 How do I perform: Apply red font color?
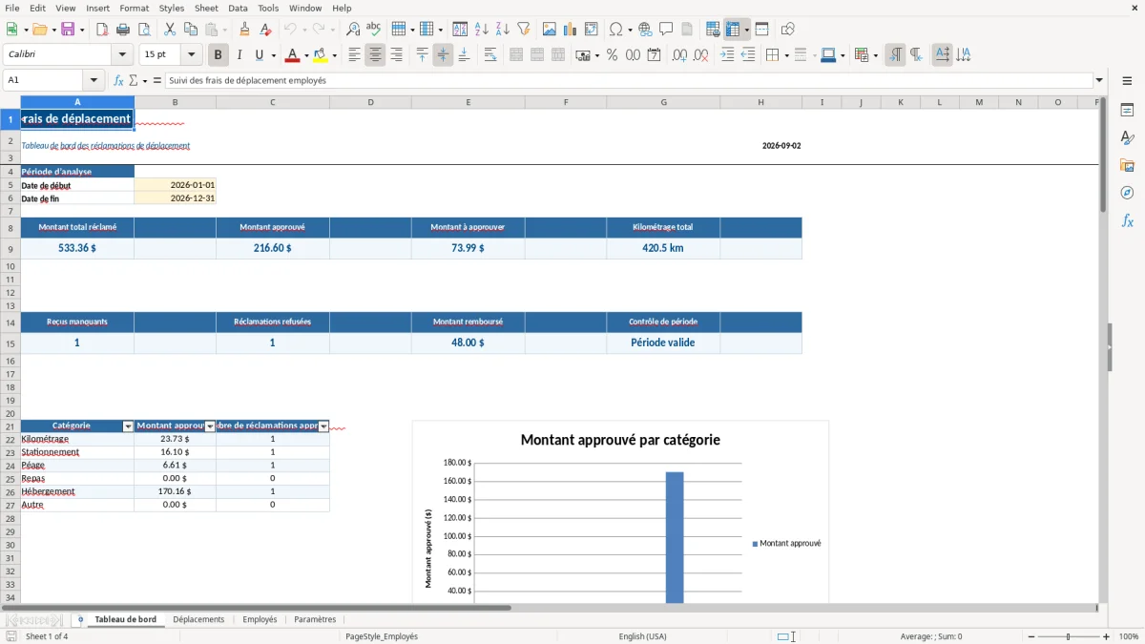292,55
